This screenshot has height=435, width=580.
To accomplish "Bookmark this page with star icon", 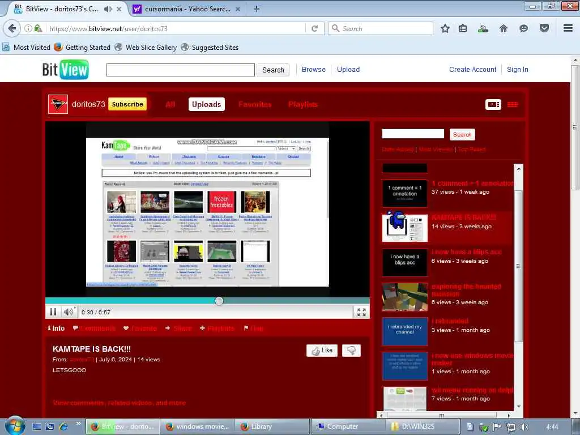I will (445, 28).
